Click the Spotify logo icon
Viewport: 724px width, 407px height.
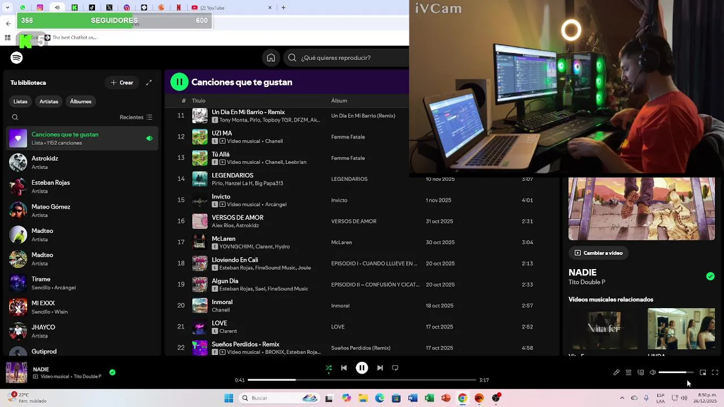pyautogui.click(x=16, y=58)
